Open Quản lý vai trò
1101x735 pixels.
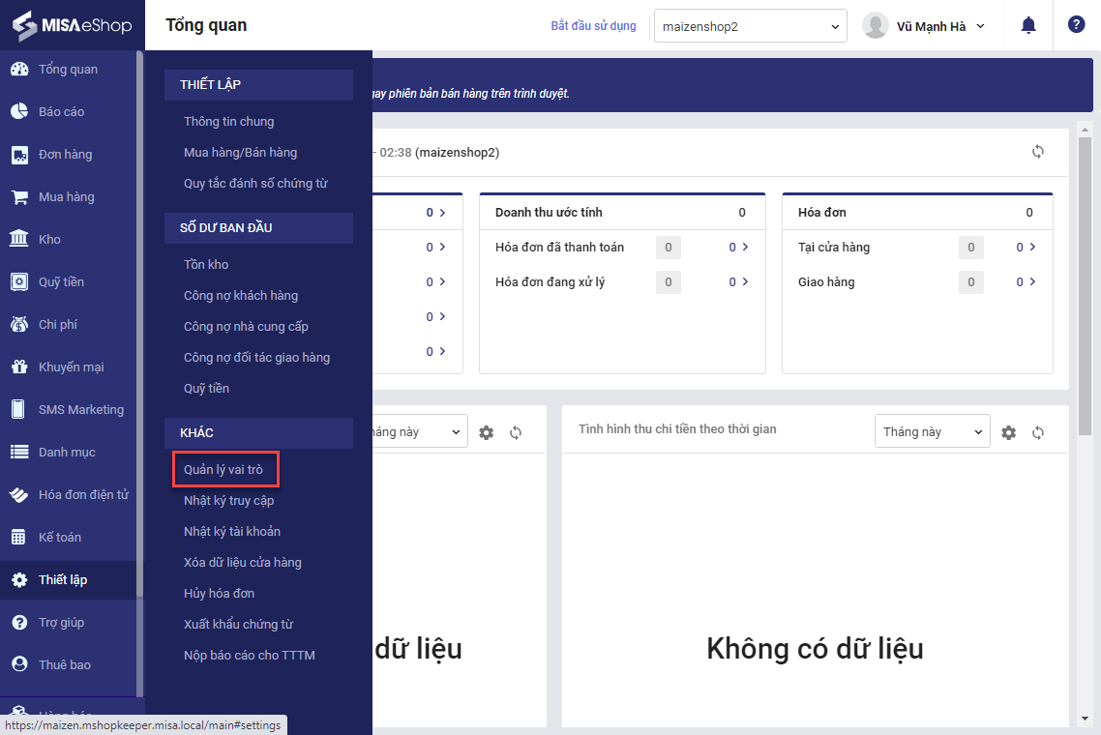223,470
